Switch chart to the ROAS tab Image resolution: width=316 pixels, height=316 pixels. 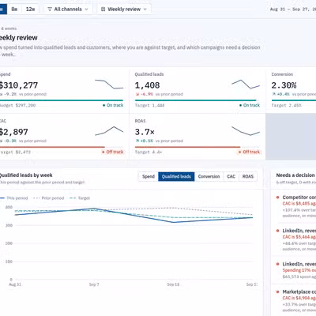tap(248, 176)
